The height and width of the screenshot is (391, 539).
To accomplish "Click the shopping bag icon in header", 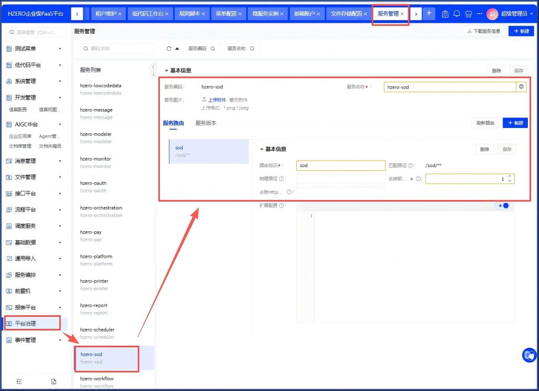I will (x=445, y=14).
